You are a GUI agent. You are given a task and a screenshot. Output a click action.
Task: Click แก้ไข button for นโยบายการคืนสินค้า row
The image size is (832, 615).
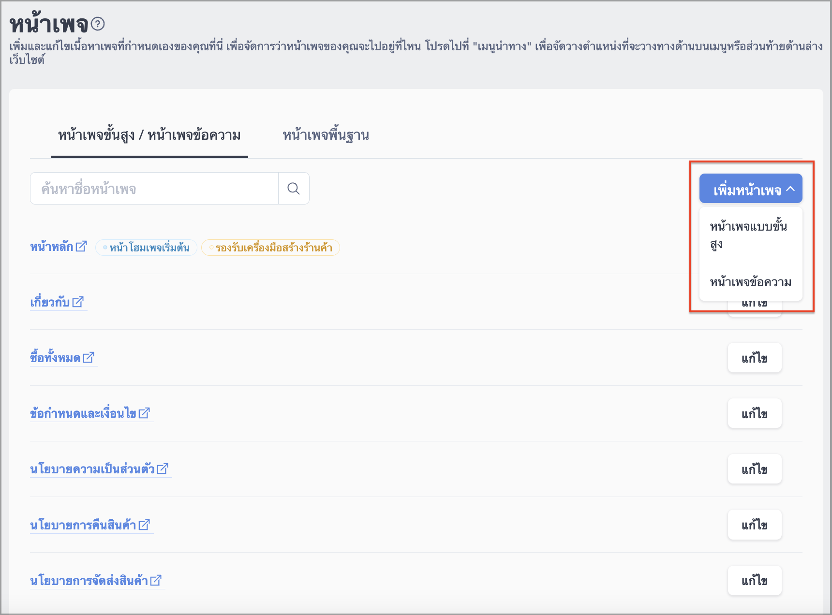click(x=755, y=525)
